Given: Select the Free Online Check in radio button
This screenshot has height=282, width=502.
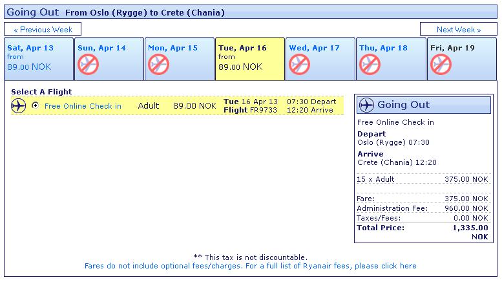Looking at the screenshot, I should pos(36,105).
